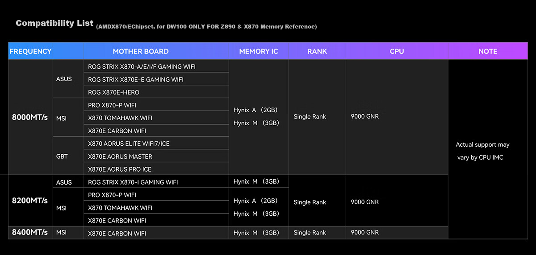Click the MSI brand cell in the 8200MT/s group
Image resolution: width=536 pixels, height=255 pixels.
pyautogui.click(x=68, y=207)
